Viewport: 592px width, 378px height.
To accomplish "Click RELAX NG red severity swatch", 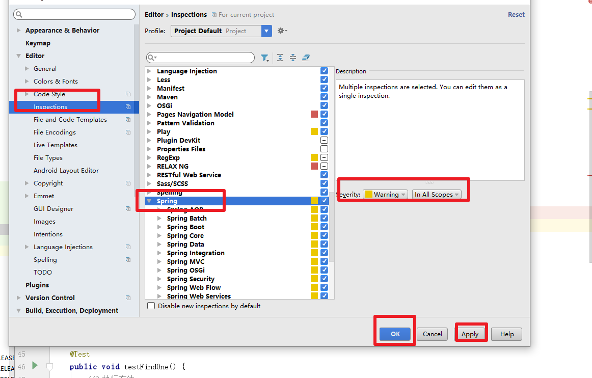I will click(x=314, y=166).
